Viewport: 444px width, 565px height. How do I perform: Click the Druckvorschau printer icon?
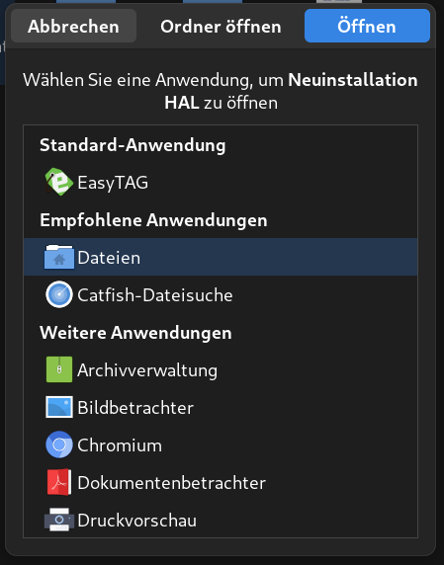point(59,520)
